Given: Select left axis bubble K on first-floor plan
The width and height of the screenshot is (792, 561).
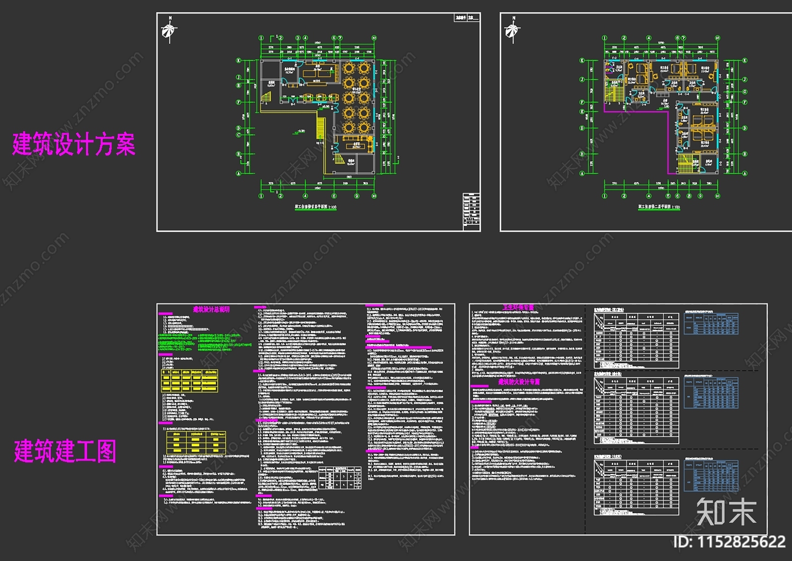Looking at the screenshot, I should coord(239,60).
